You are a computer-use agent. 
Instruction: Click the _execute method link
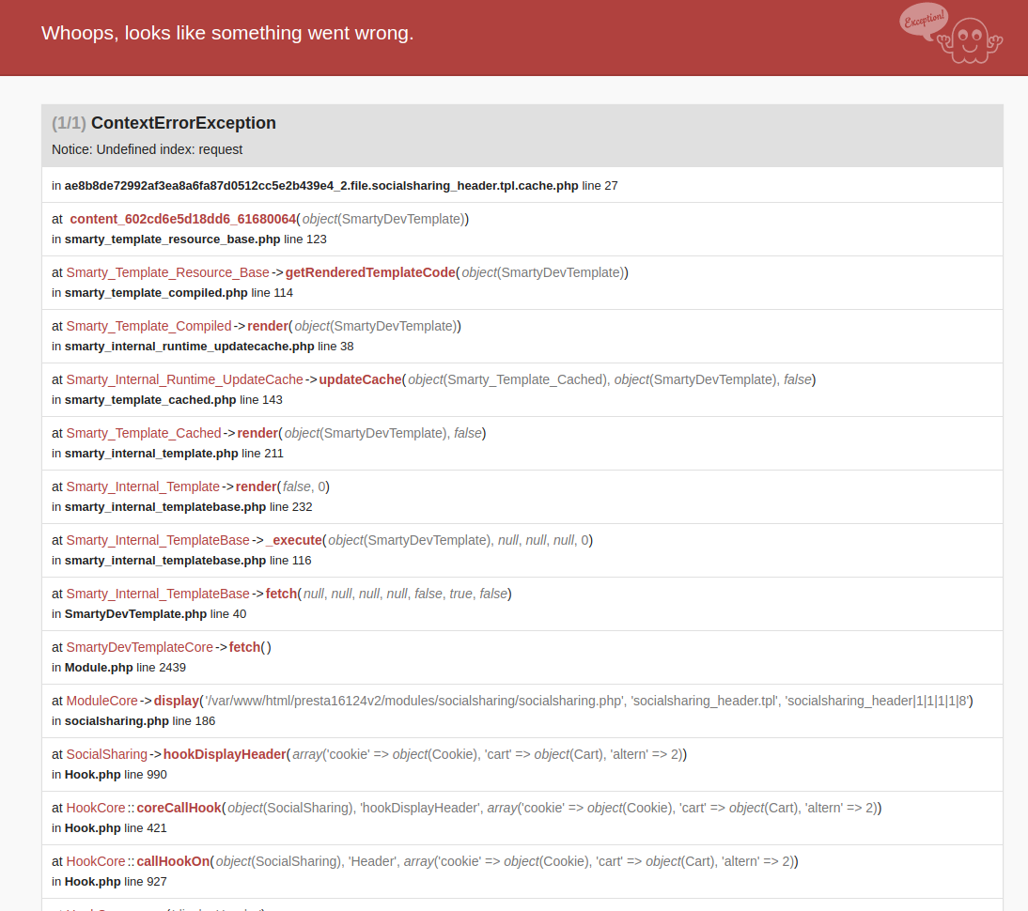(294, 540)
